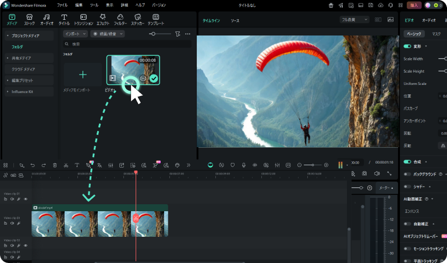The image size is (447, 263).
Task: Open the インポート import dropdown
Action: tap(75, 34)
